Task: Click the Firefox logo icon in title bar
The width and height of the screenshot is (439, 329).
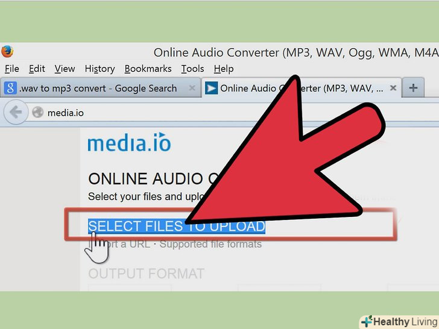Action: tap(7, 51)
